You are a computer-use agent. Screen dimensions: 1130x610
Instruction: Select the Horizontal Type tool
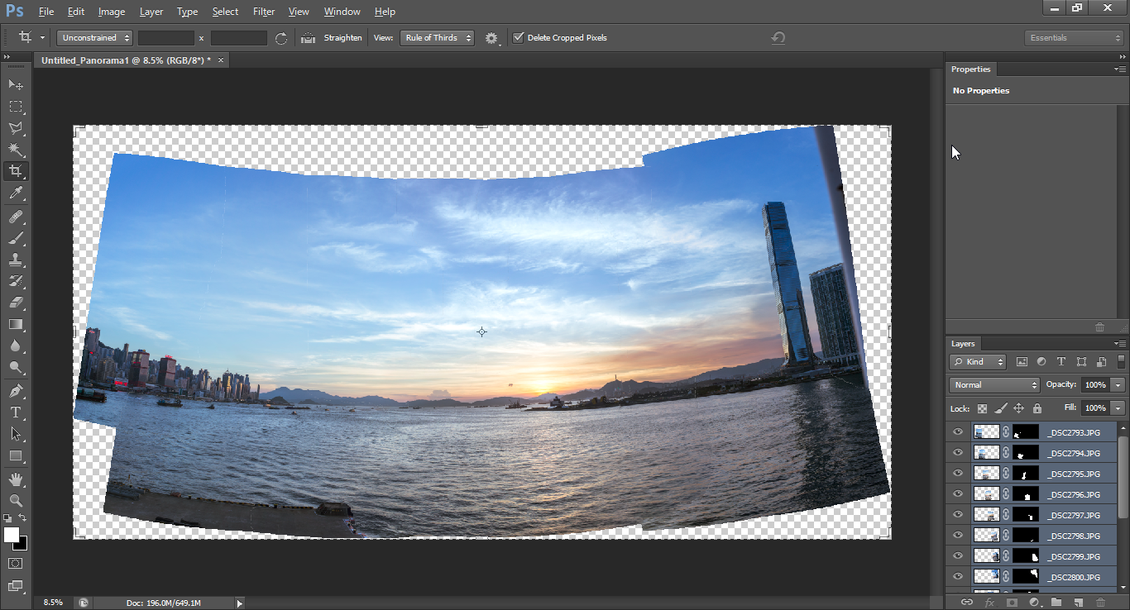(16, 412)
